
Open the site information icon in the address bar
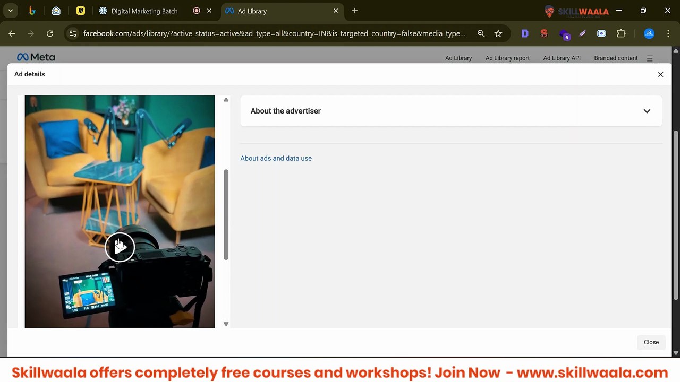coord(73,33)
